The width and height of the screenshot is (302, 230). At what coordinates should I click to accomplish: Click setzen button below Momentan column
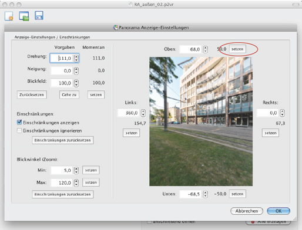click(96, 94)
